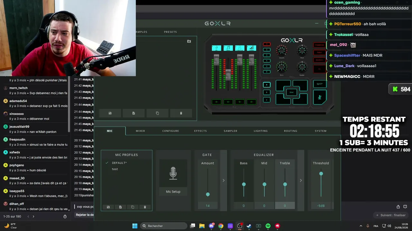Switch to the Mixer tab
This screenshot has width=412, height=231.
pos(140,131)
